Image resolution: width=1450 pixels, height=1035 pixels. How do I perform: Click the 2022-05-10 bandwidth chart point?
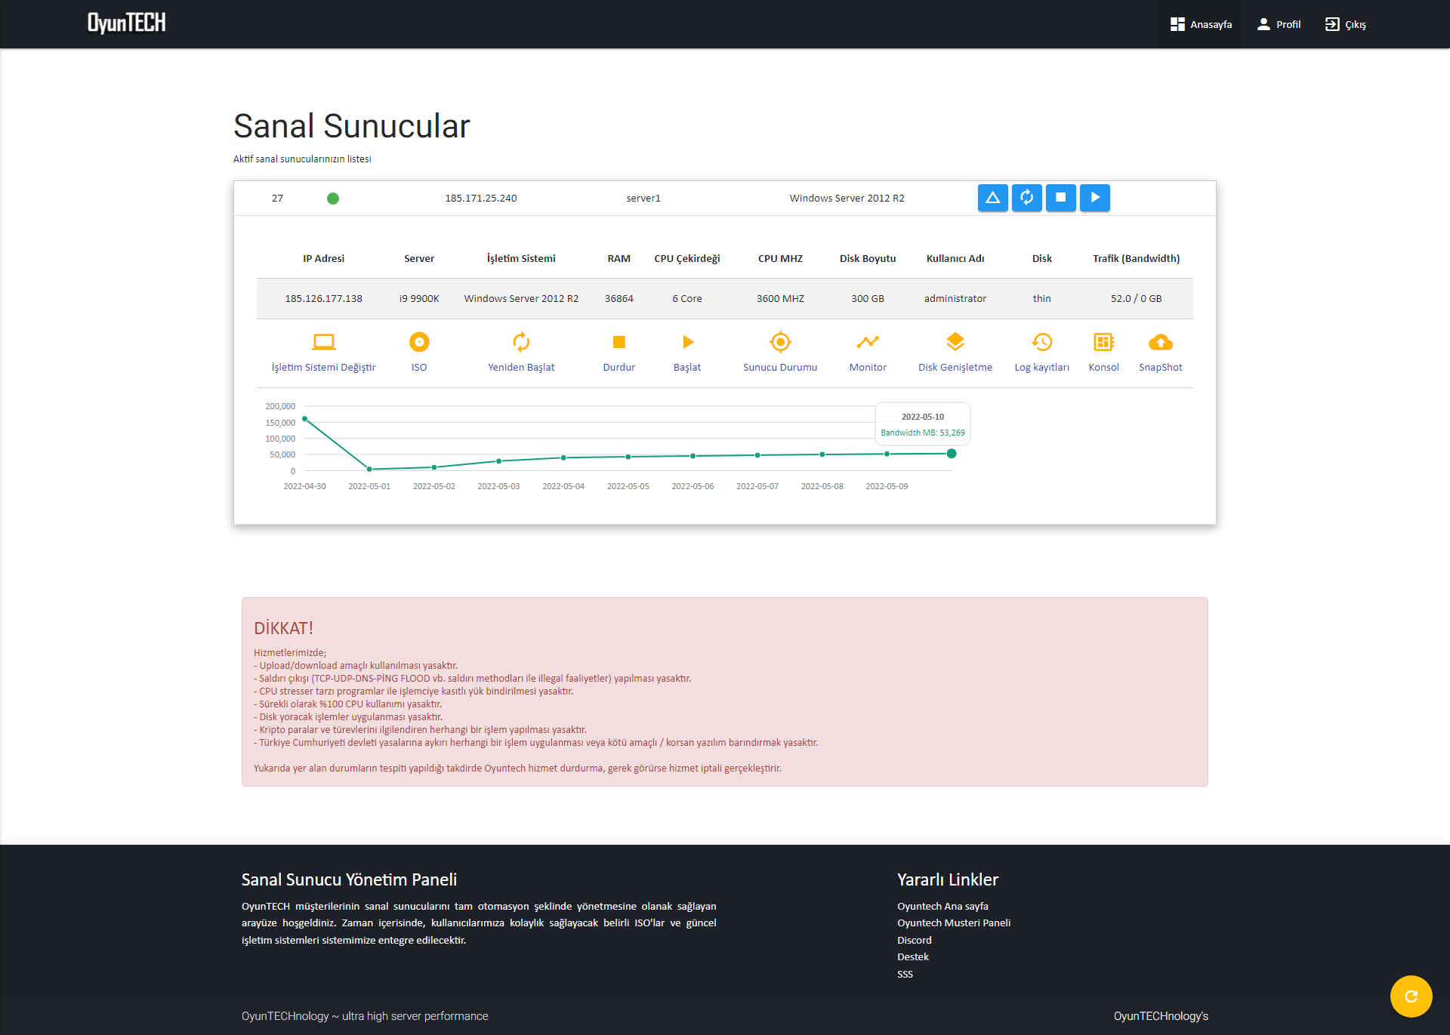pyautogui.click(x=952, y=454)
